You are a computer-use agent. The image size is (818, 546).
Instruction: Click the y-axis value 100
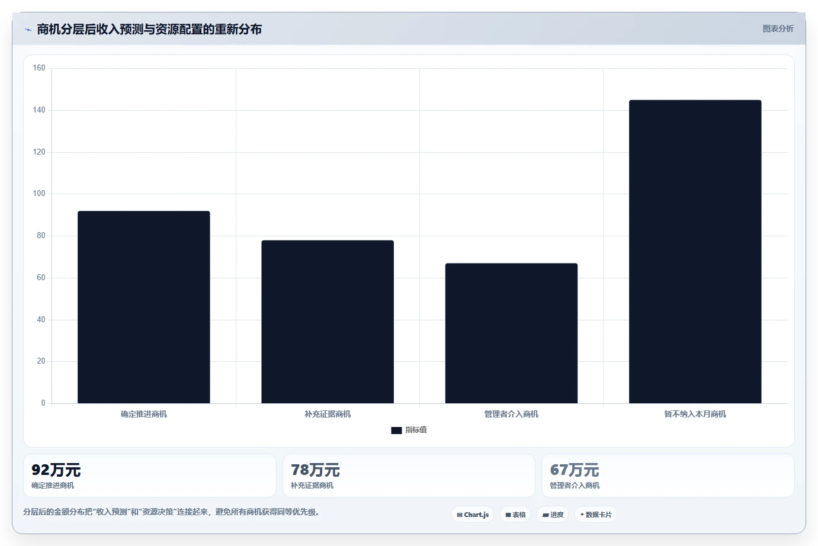tap(39, 194)
